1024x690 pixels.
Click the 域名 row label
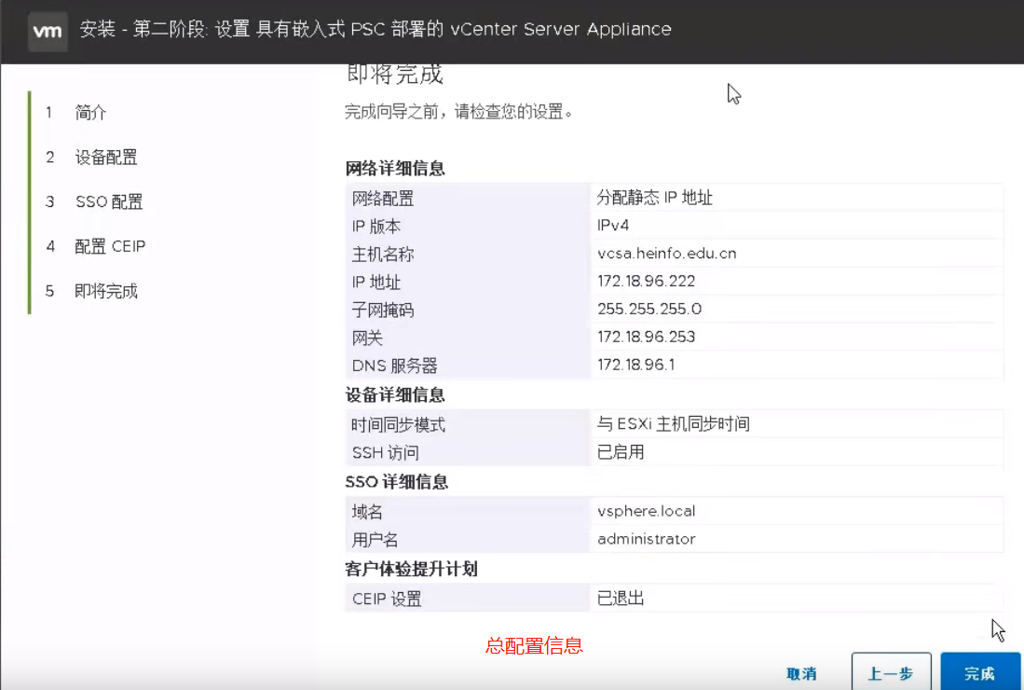(x=367, y=512)
